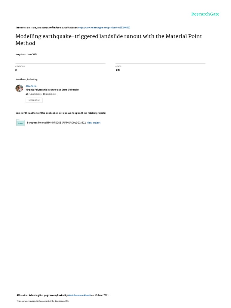Image resolution: width=231 pixels, height=308 pixels.
Task: Select the Preprint label
Action: 20,54
